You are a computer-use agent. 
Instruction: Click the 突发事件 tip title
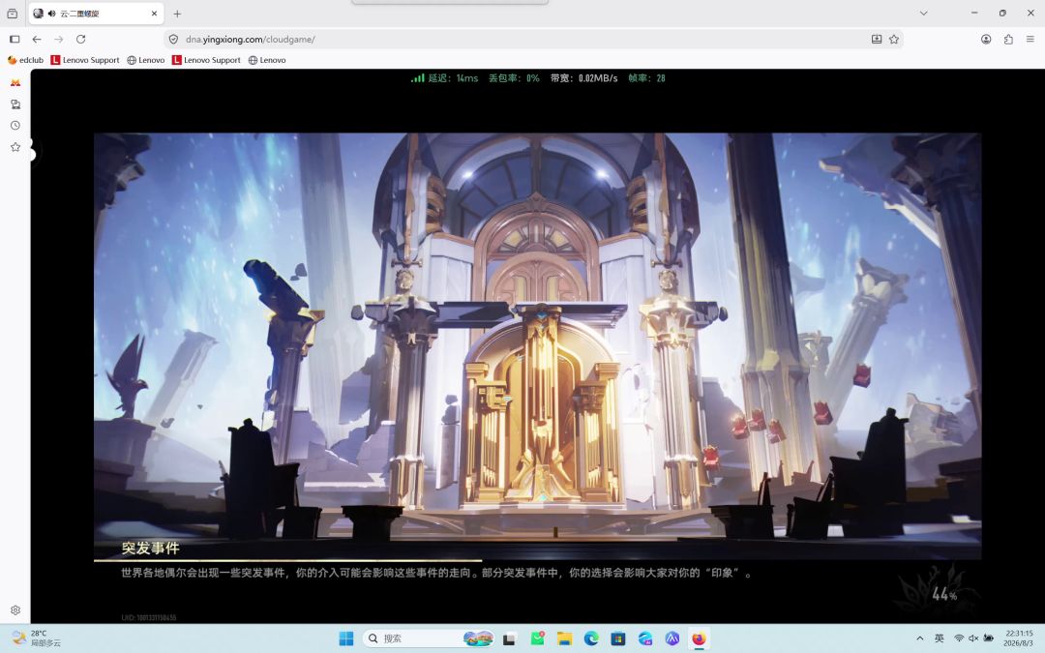[x=151, y=548]
